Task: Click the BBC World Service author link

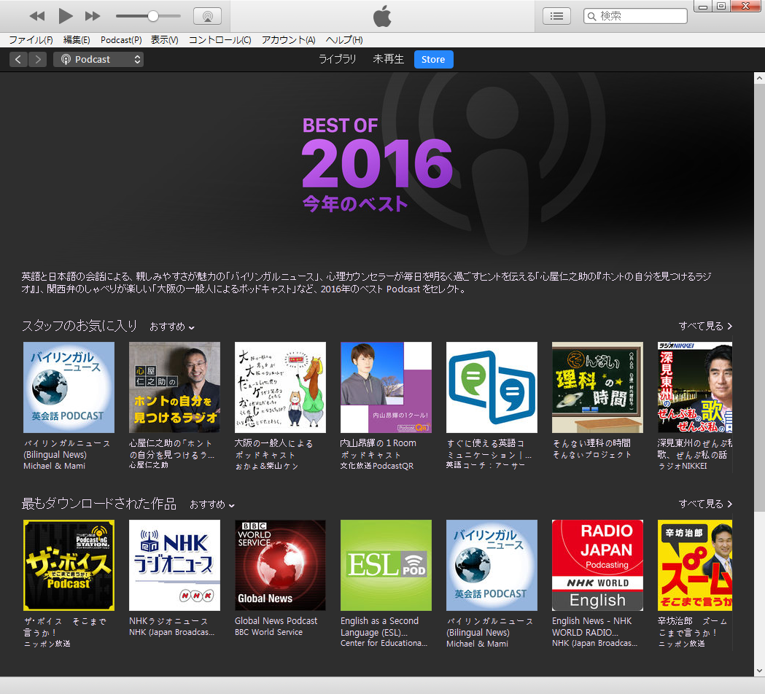Action: click(269, 632)
